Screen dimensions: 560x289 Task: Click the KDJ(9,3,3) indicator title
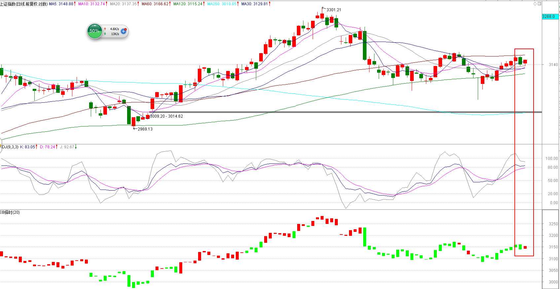(9, 147)
